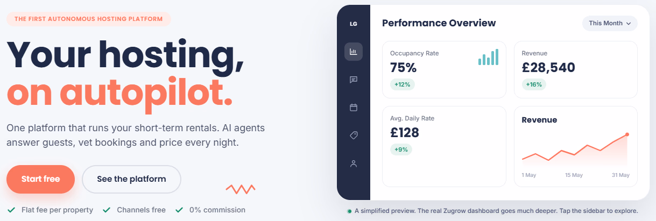The height and width of the screenshot is (221, 656).
Task: Select the Avg. Daily Rate card
Action: coord(444,146)
